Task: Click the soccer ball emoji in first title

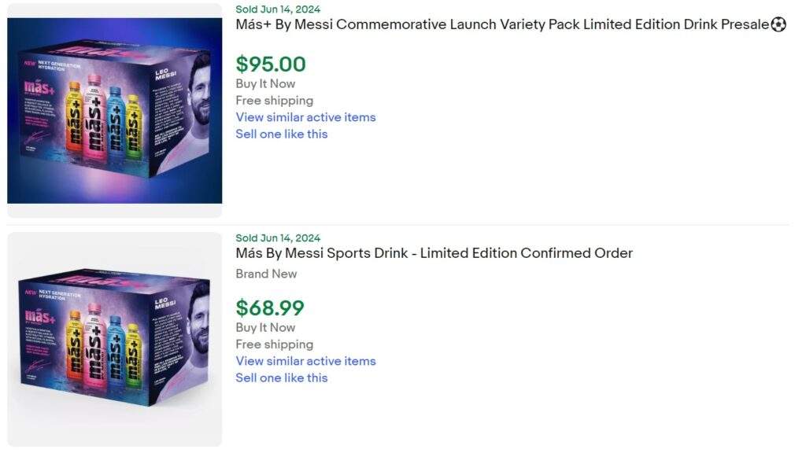Action: tap(778, 24)
